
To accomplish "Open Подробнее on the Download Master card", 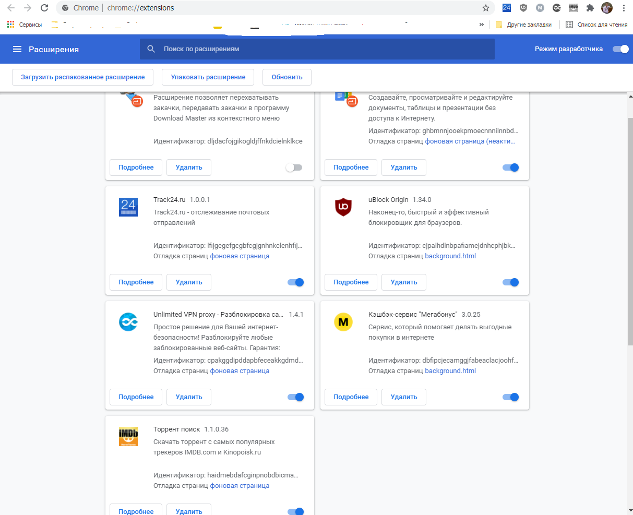I will (136, 167).
